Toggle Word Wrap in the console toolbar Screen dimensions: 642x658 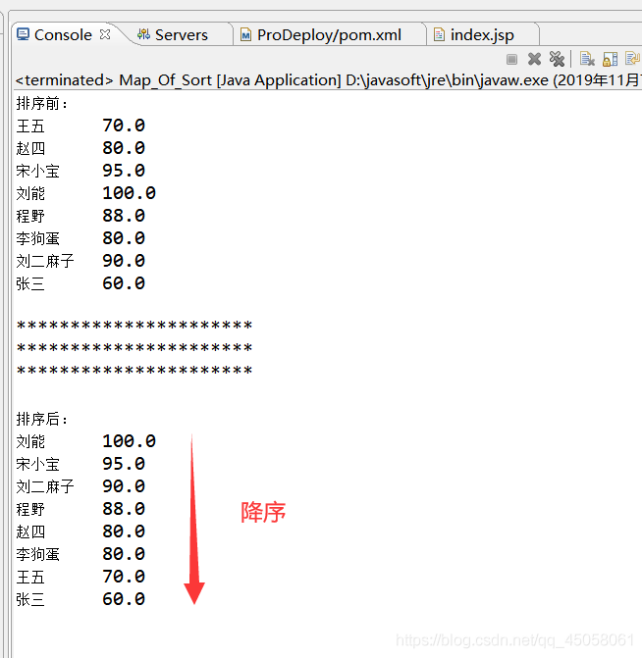point(632,60)
